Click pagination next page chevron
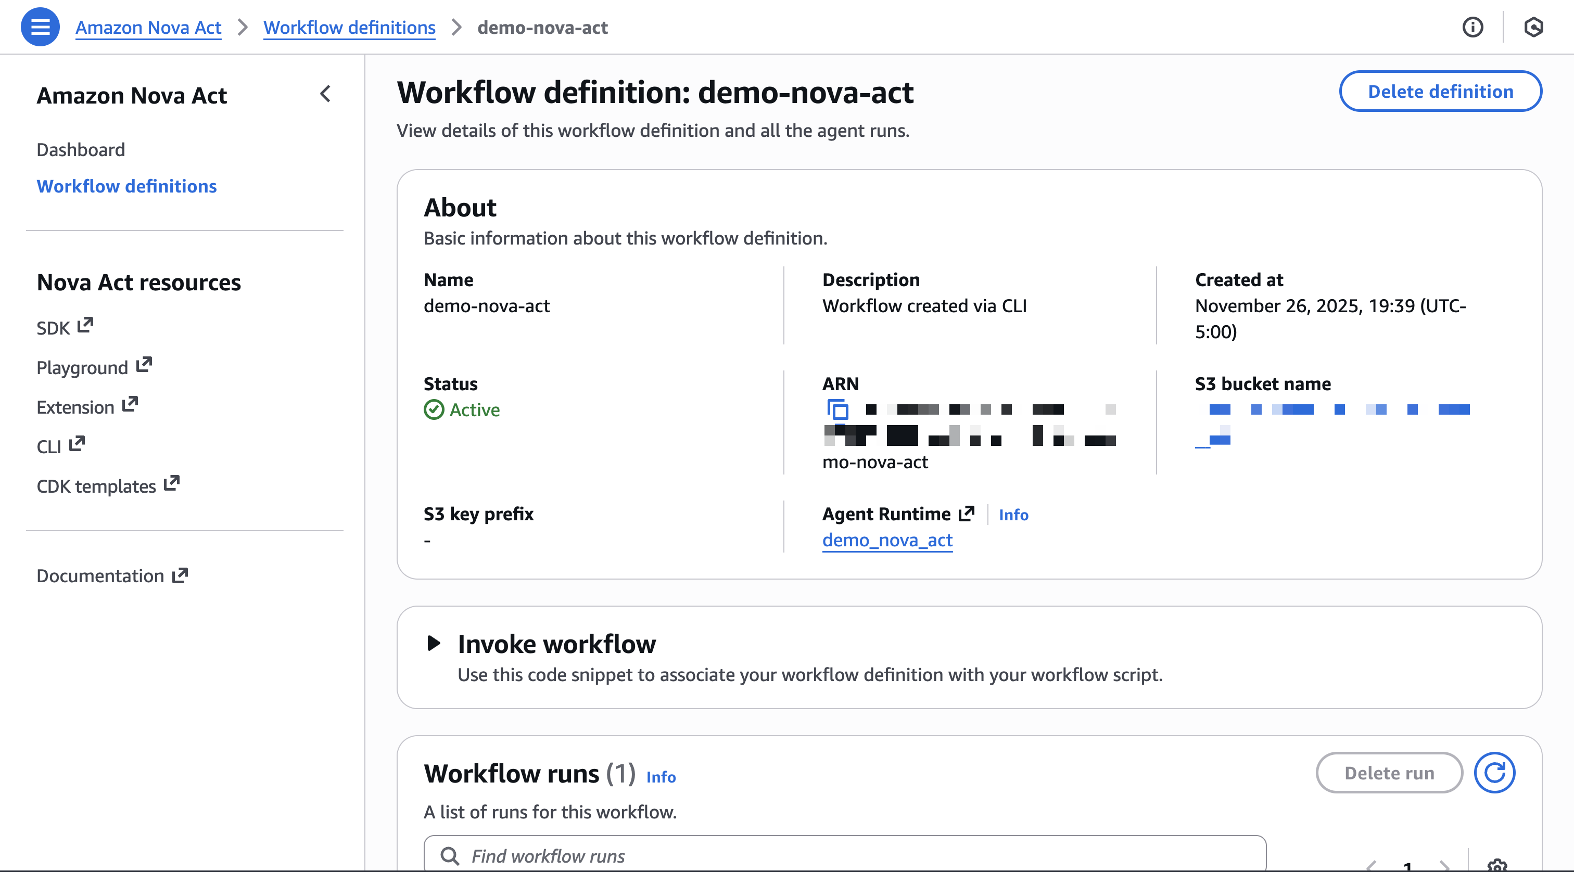Viewport: 1574px width, 872px height. (x=1444, y=865)
